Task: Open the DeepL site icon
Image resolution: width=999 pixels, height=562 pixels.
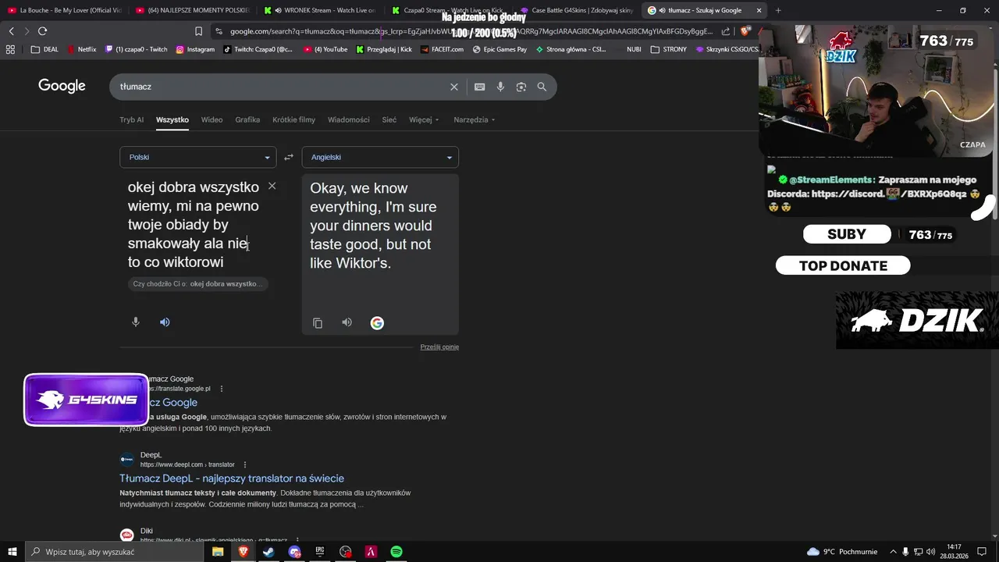Action: [126, 460]
